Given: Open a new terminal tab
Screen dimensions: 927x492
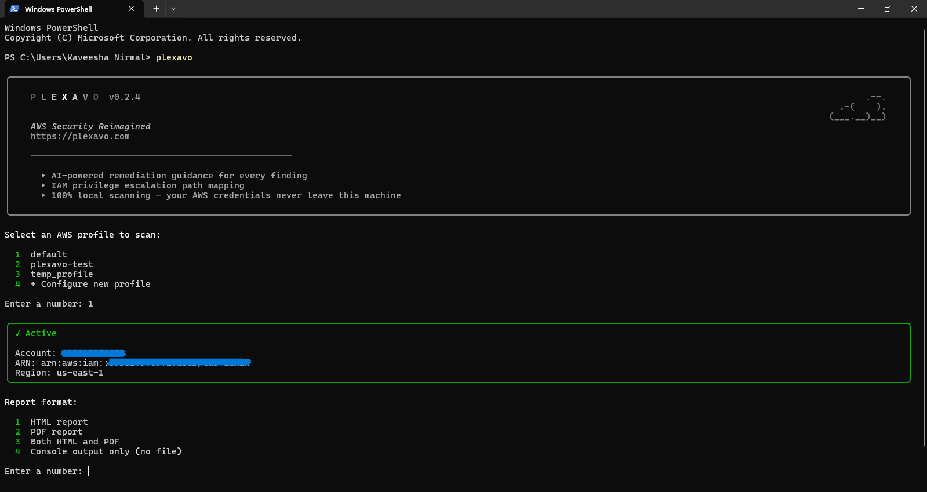Looking at the screenshot, I should 156,9.
